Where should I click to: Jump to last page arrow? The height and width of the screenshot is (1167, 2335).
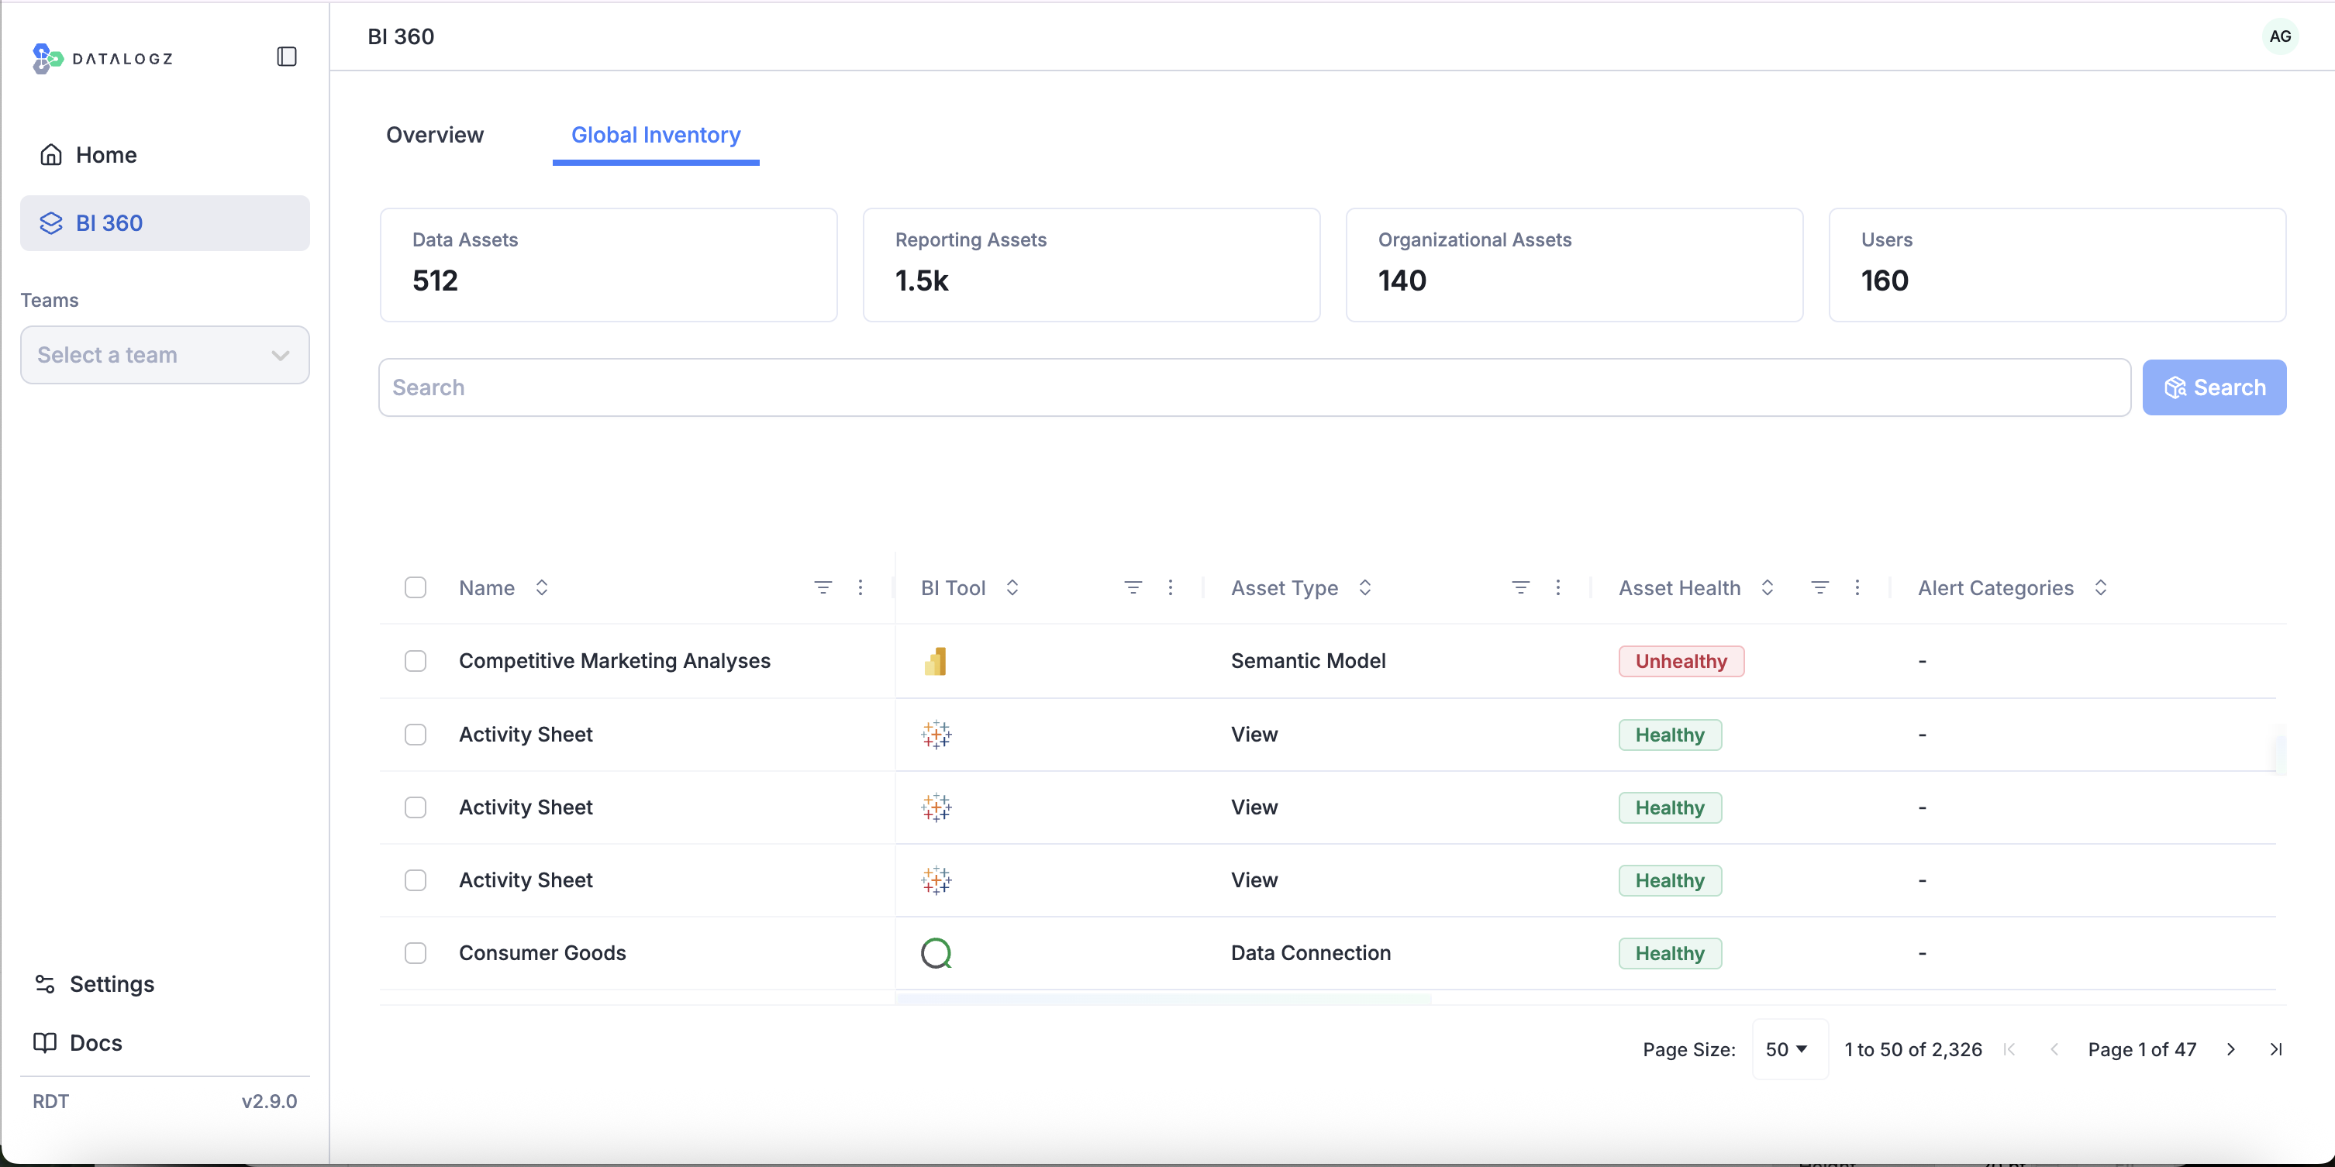[2276, 1049]
